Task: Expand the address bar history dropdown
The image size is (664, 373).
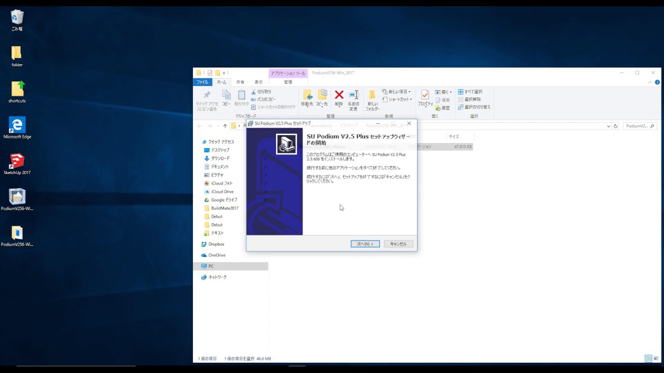Action: (608, 126)
